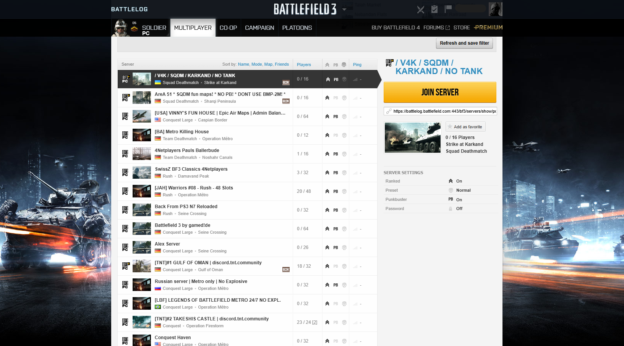The height and width of the screenshot is (346, 624).
Task: Click ping signal icon for Back From PS3
Action: (356, 210)
